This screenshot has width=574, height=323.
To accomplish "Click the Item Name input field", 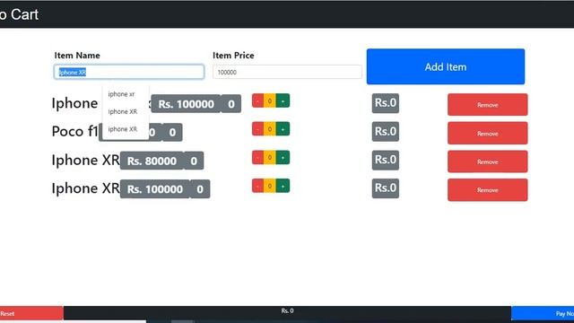I will pos(129,72).
